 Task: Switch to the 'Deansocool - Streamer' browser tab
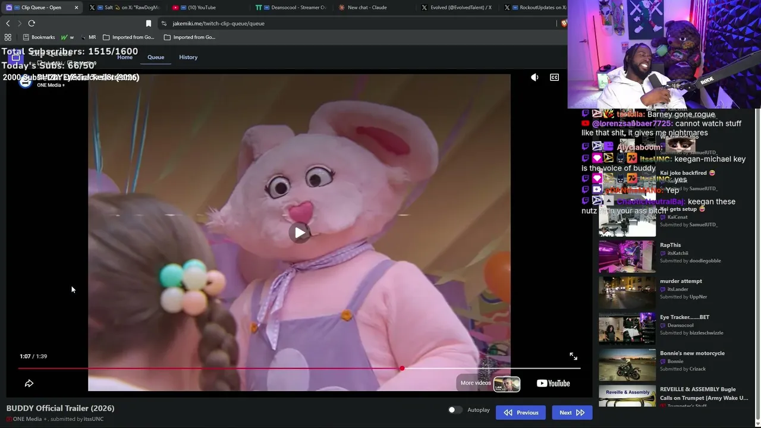click(x=290, y=8)
